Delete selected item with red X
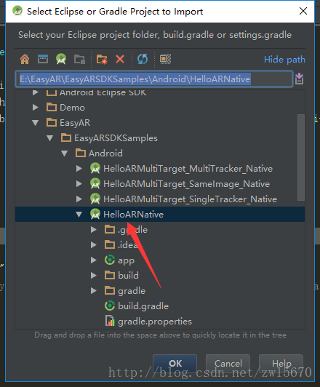This screenshot has width=320, height=387. 120,59
